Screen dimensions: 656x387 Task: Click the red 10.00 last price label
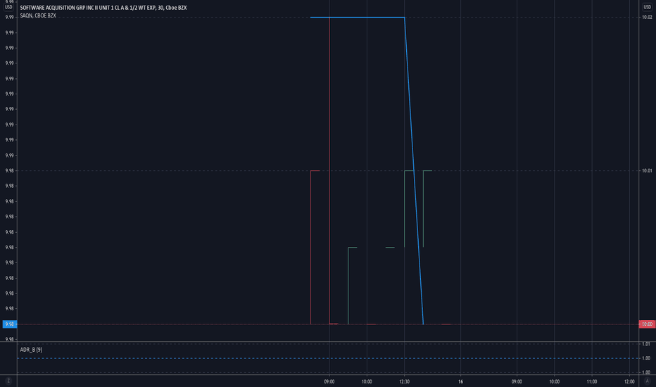tap(648, 324)
